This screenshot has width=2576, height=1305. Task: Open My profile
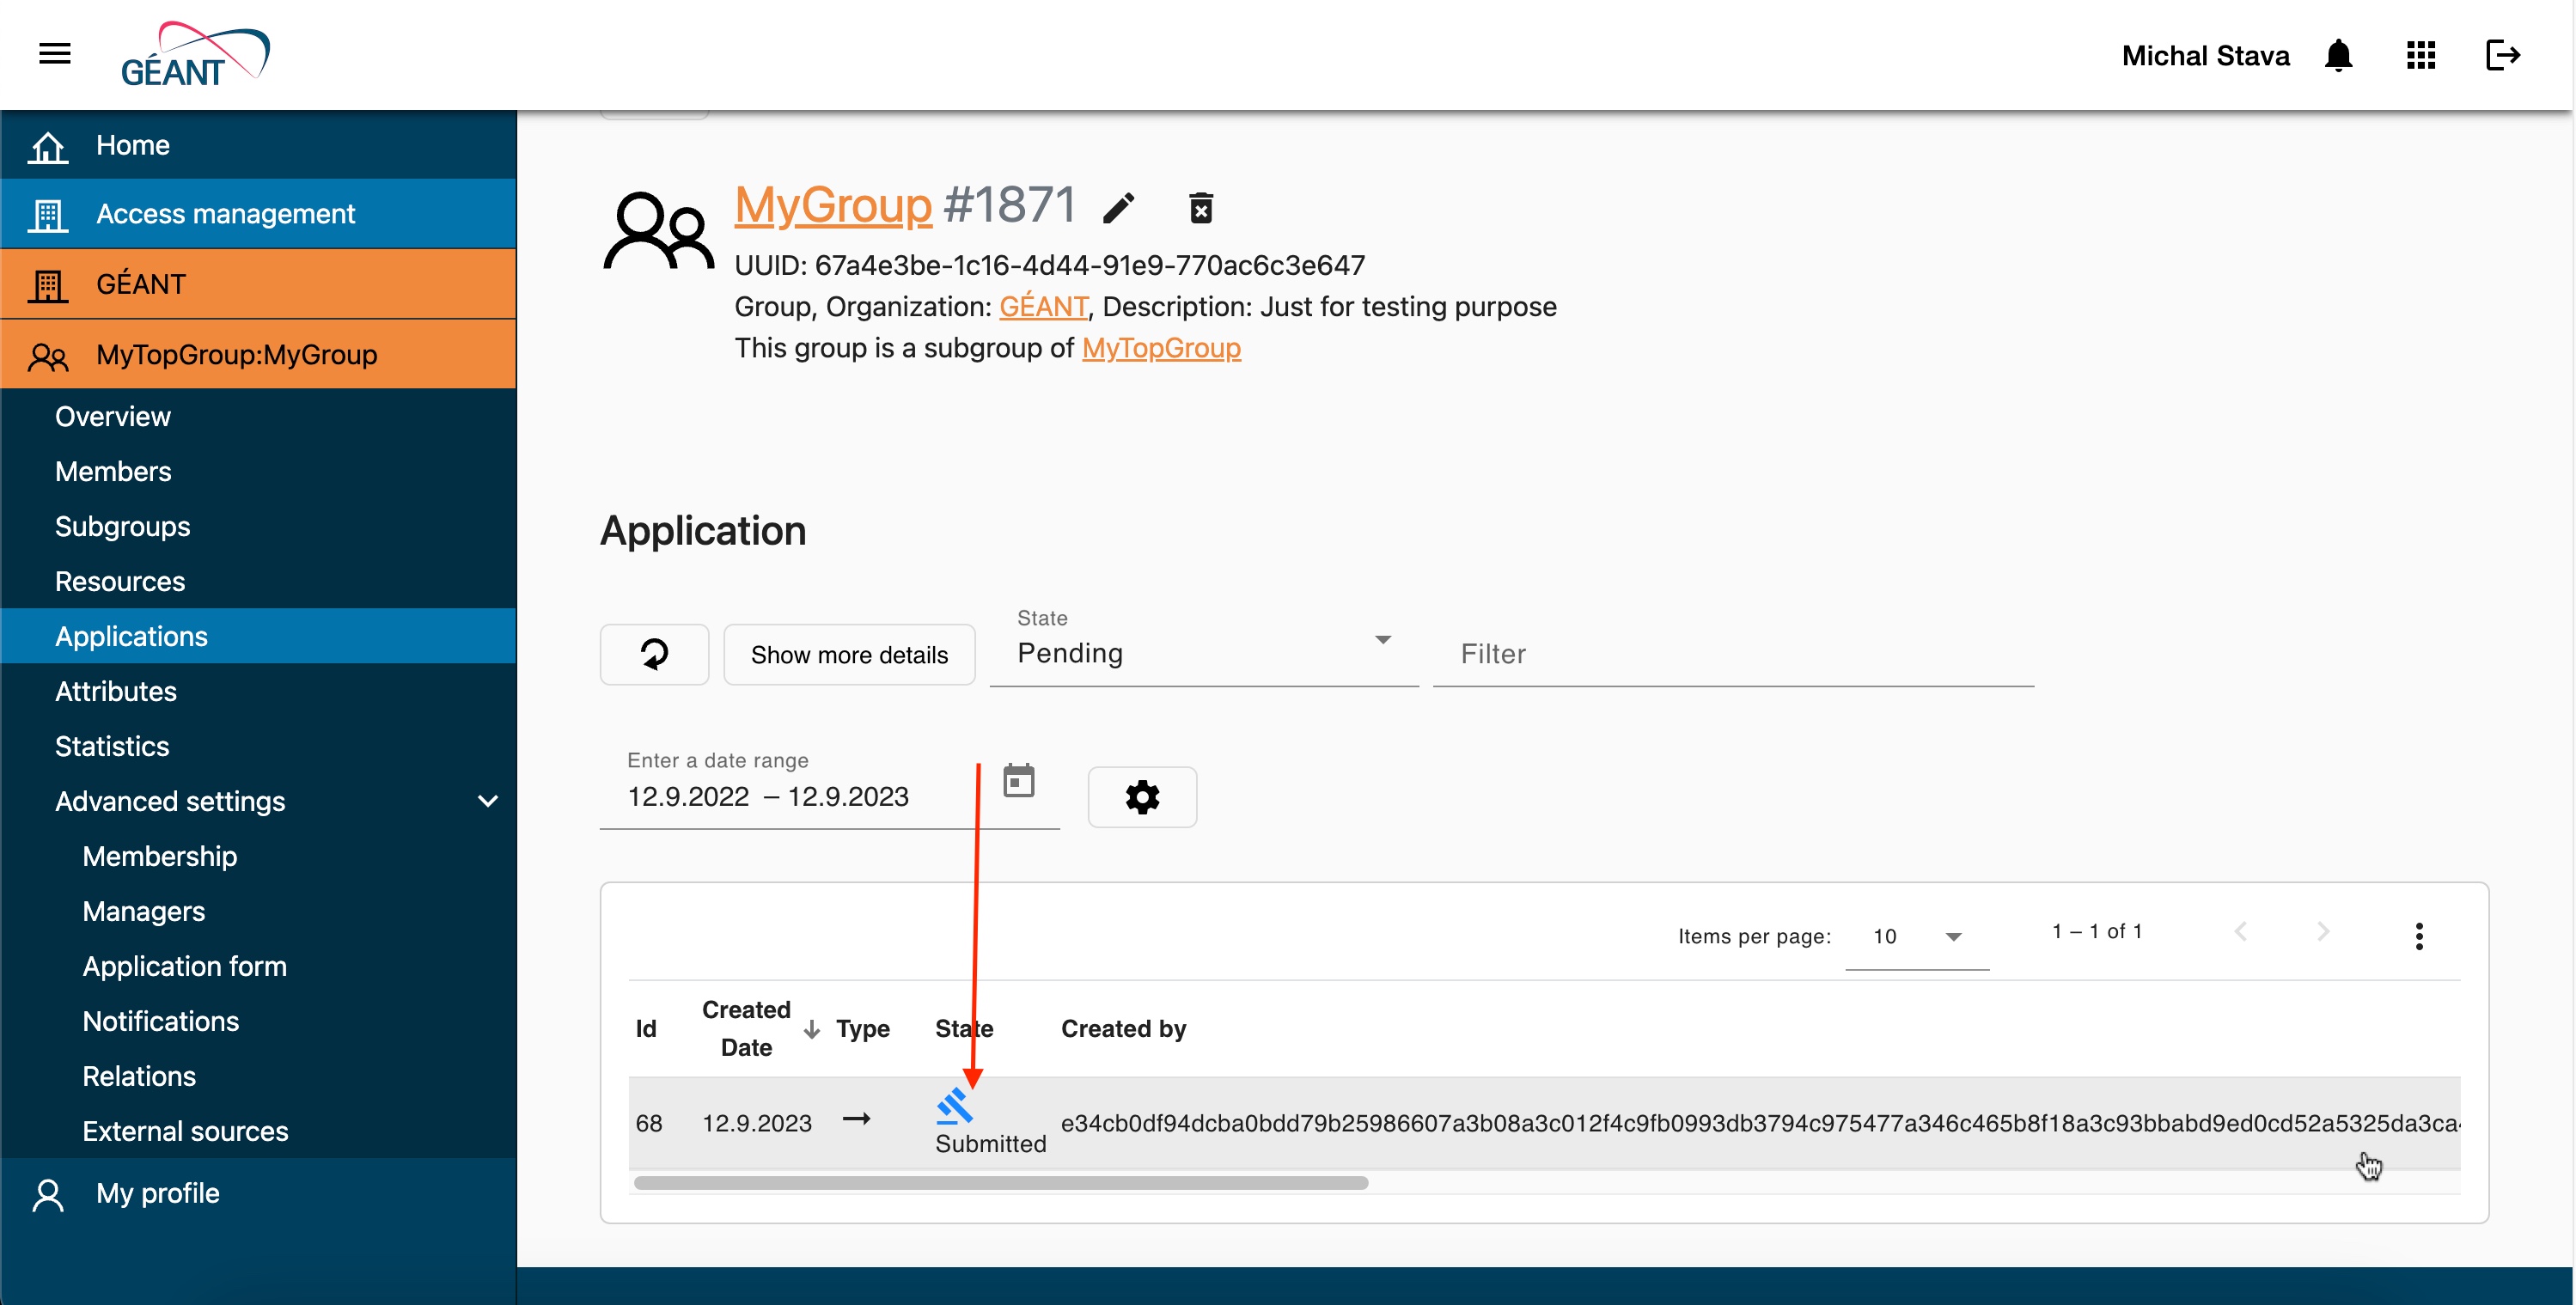[x=258, y=1194]
